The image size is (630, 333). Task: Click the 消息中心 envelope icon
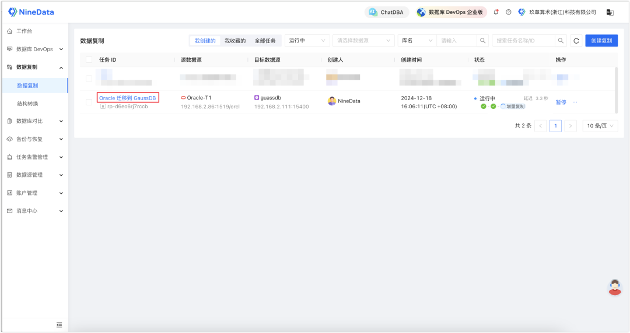(10, 211)
